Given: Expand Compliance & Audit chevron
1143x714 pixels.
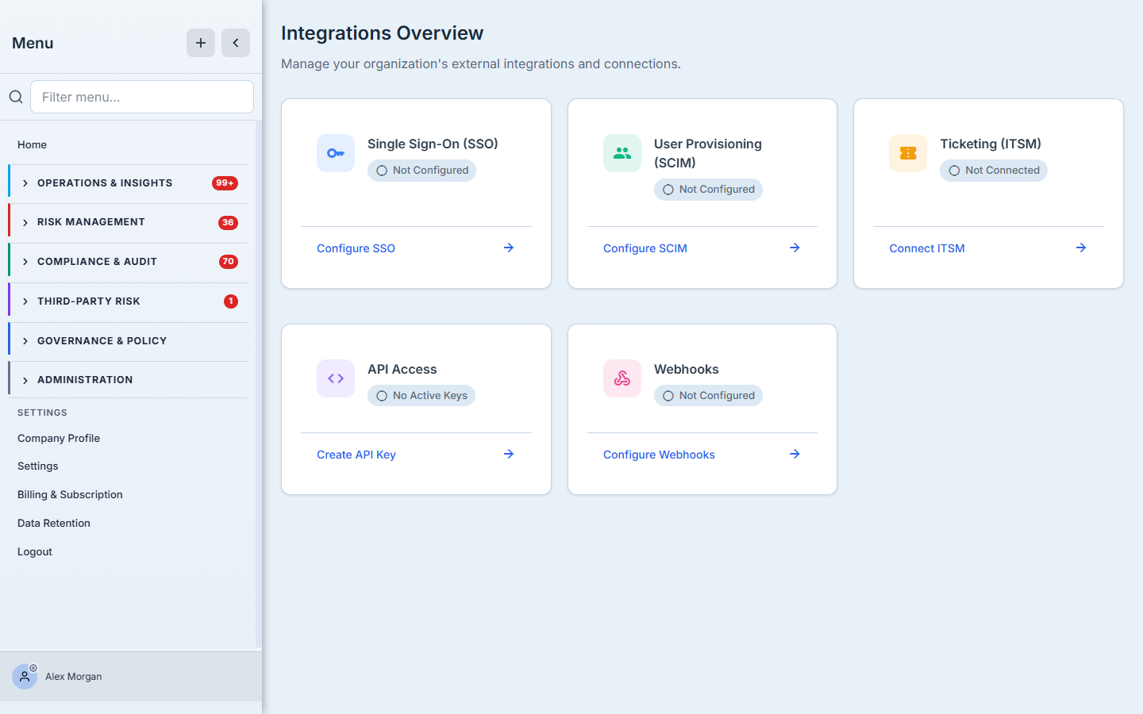Looking at the screenshot, I should click(25, 262).
